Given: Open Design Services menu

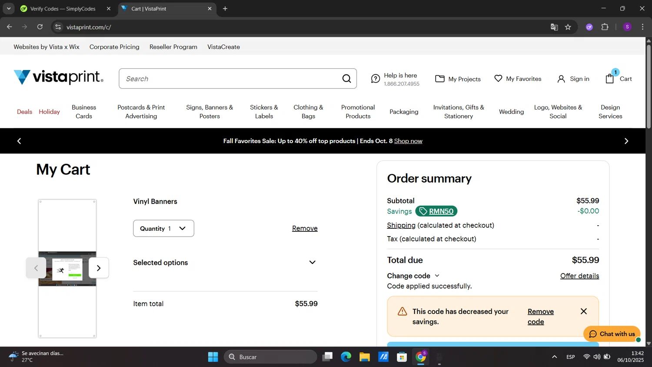Looking at the screenshot, I should (x=610, y=112).
